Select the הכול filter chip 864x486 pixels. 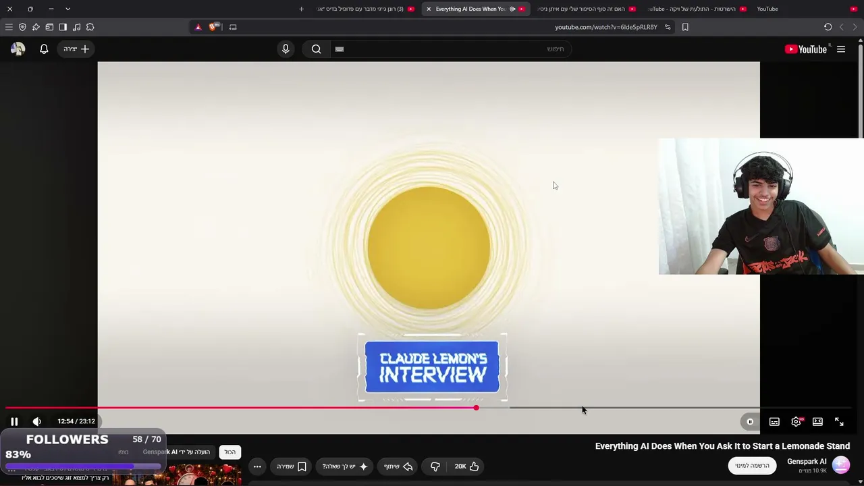[x=230, y=452]
